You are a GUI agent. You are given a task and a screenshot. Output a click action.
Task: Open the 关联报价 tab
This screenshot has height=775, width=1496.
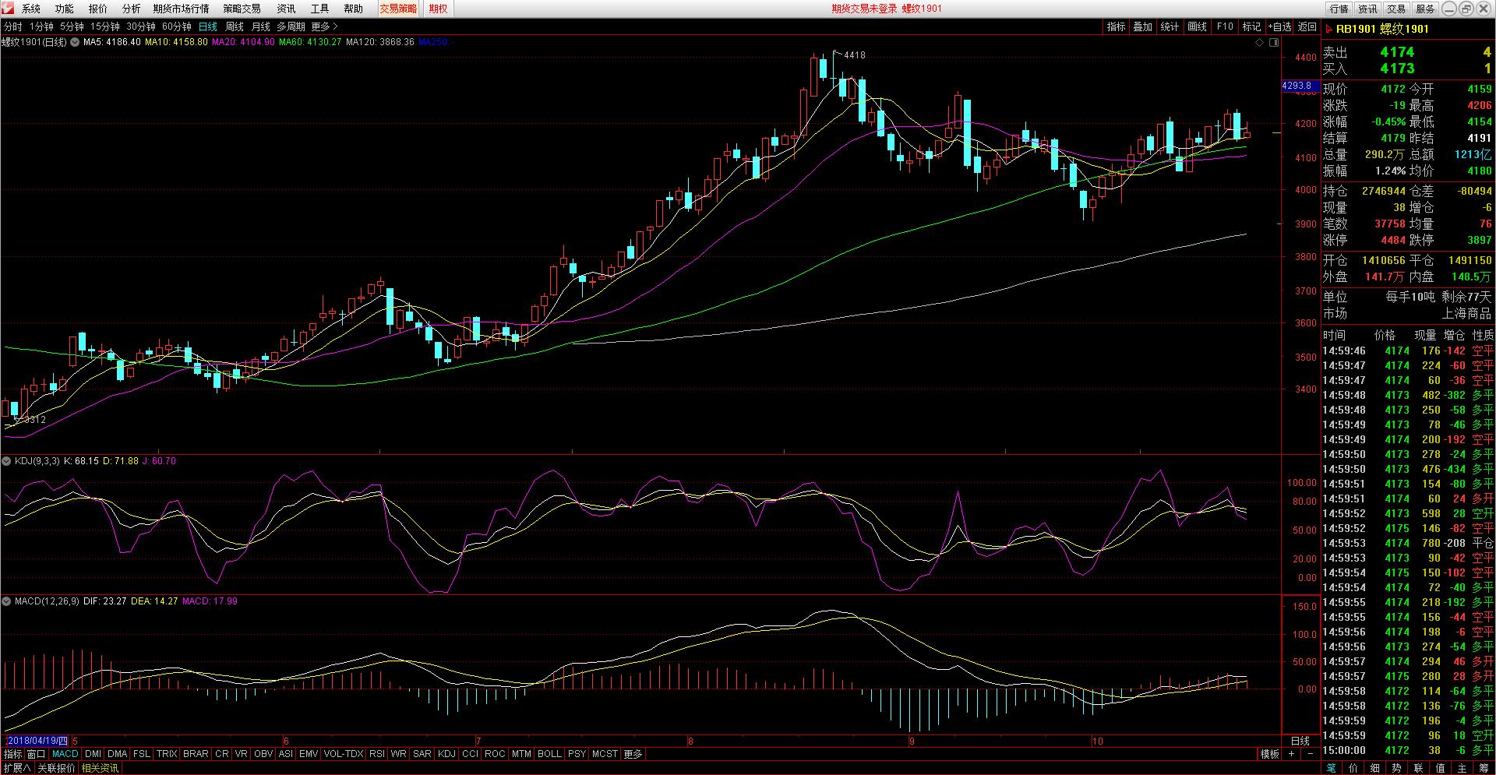coord(57,768)
